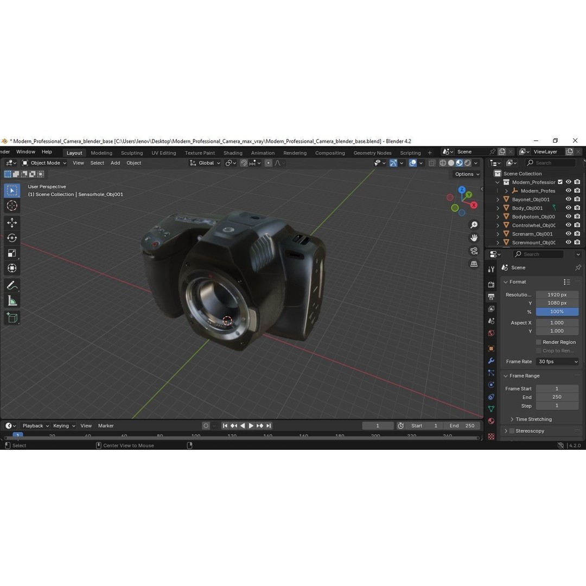Image resolution: width=586 pixels, height=586 pixels.
Task: Open the Keying popover
Action: (x=64, y=426)
